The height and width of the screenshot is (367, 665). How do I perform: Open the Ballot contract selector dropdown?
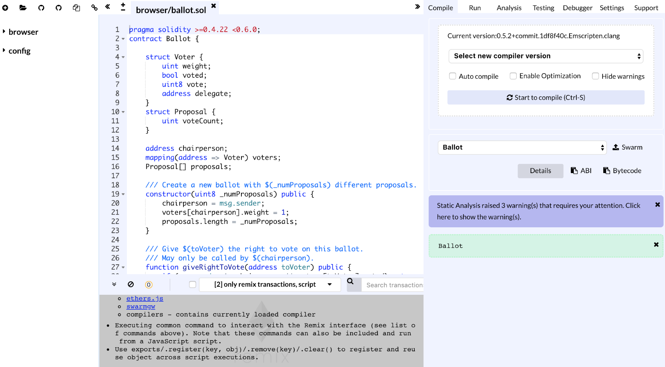tap(522, 148)
